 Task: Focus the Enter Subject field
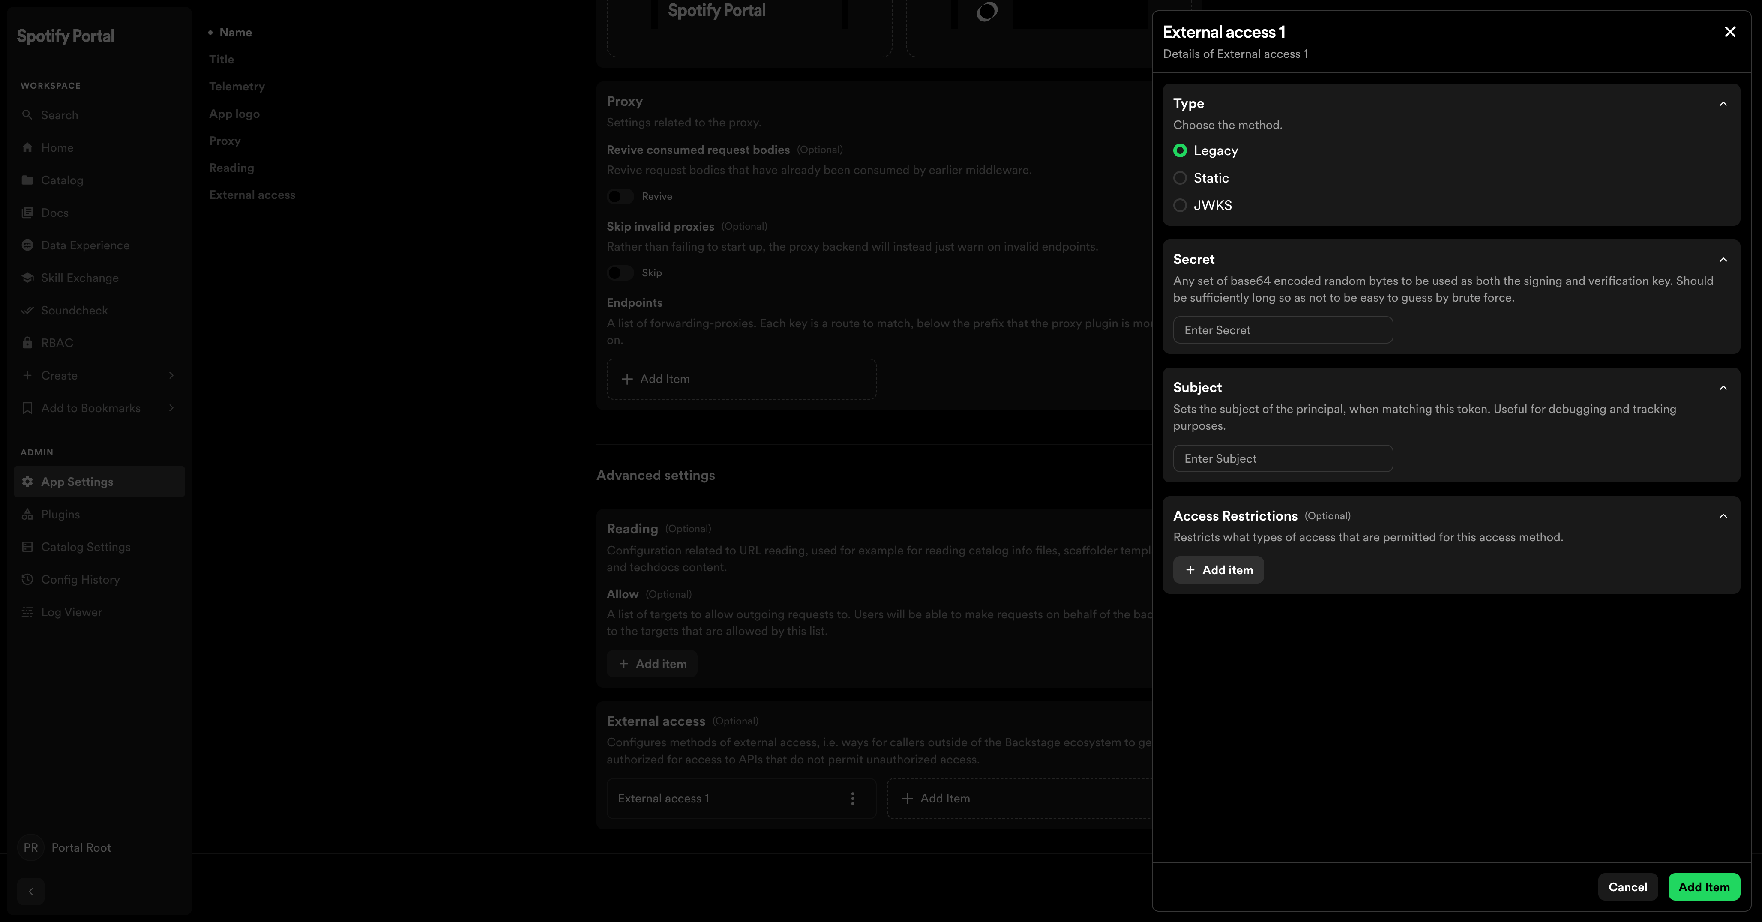pyautogui.click(x=1283, y=459)
